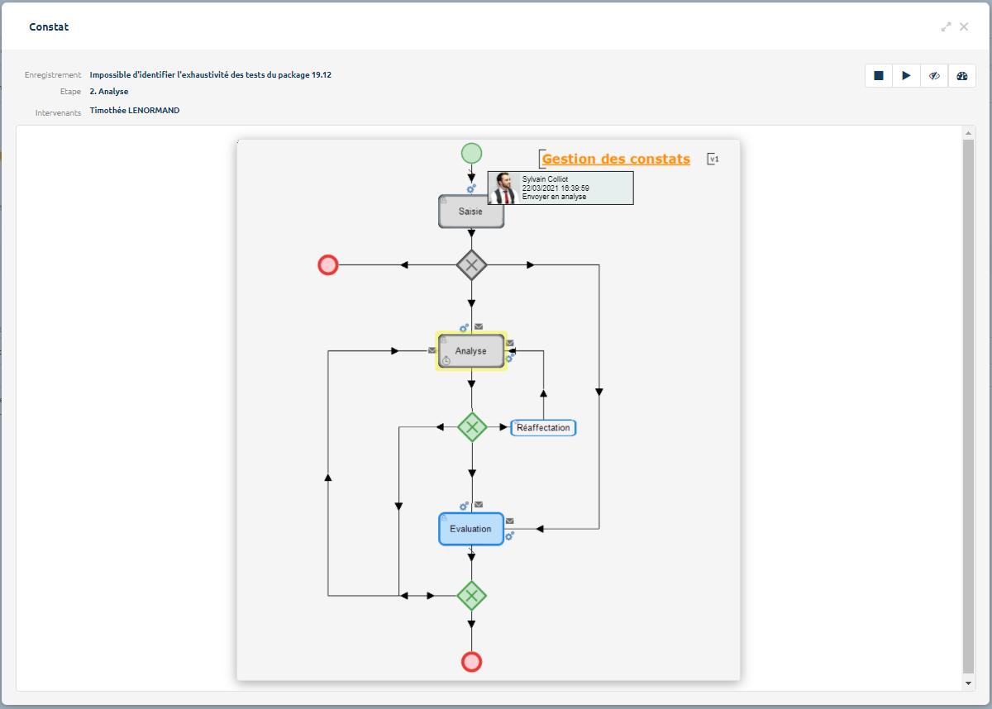Click the timer clock icon inside Analyse task
The height and width of the screenshot is (709, 992).
(x=446, y=360)
